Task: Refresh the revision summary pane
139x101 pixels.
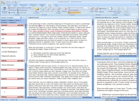Action: (21, 18)
